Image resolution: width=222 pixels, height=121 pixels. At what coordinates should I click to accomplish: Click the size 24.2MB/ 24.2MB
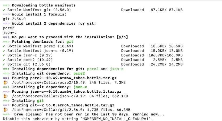point(167,64)
